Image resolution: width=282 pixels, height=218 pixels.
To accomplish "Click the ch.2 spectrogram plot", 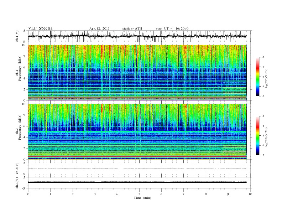I will (137, 132).
